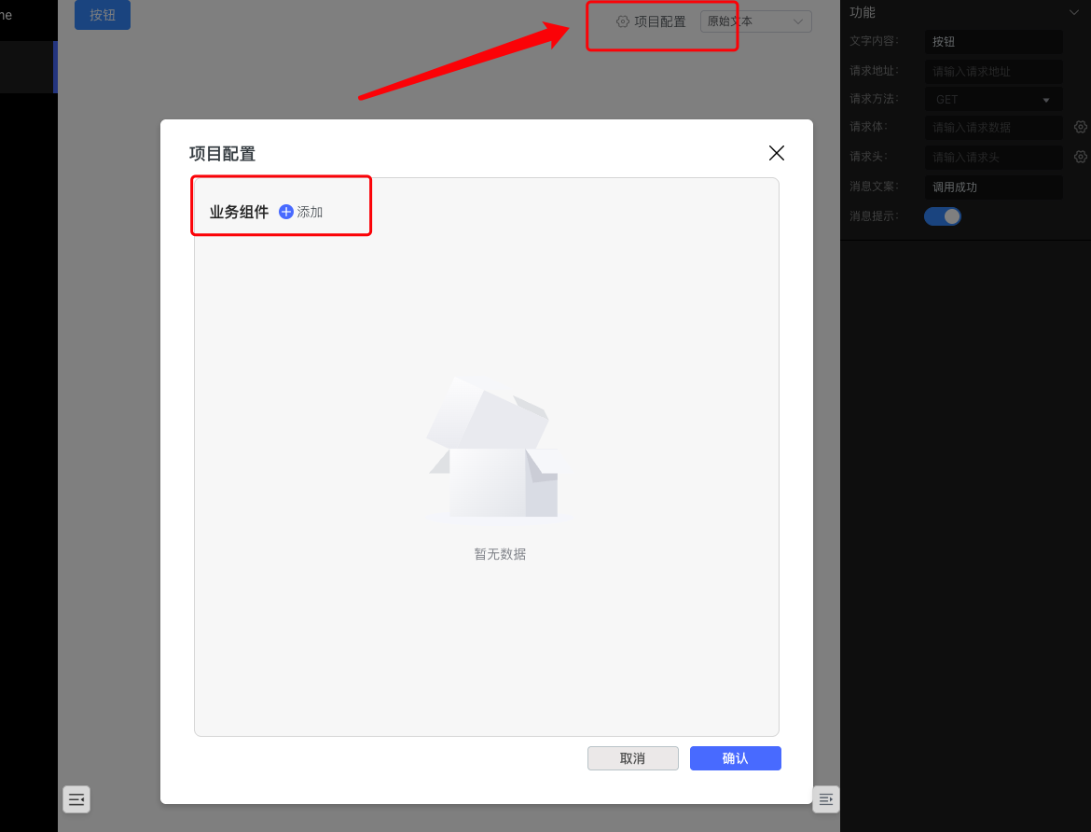Screen dimensions: 1091x832
Task: Collapse the left panel using bottom-left icon
Action: 76,799
